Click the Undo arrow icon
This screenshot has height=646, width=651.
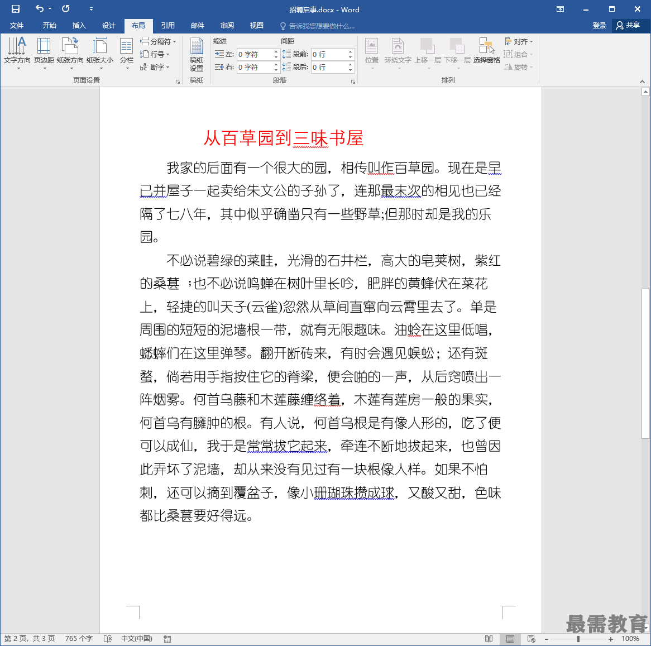pos(40,8)
